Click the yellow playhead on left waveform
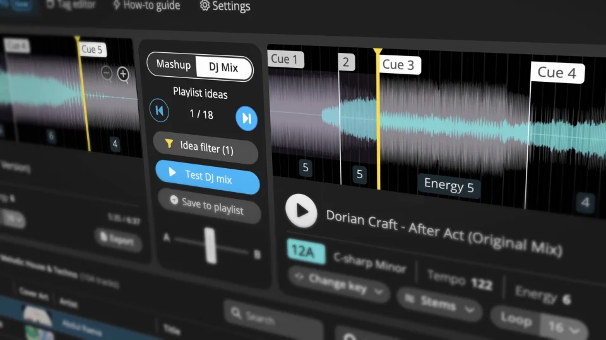The height and width of the screenshot is (340, 606). click(x=83, y=93)
